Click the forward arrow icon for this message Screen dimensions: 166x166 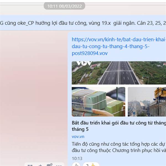click(x=40, y=165)
